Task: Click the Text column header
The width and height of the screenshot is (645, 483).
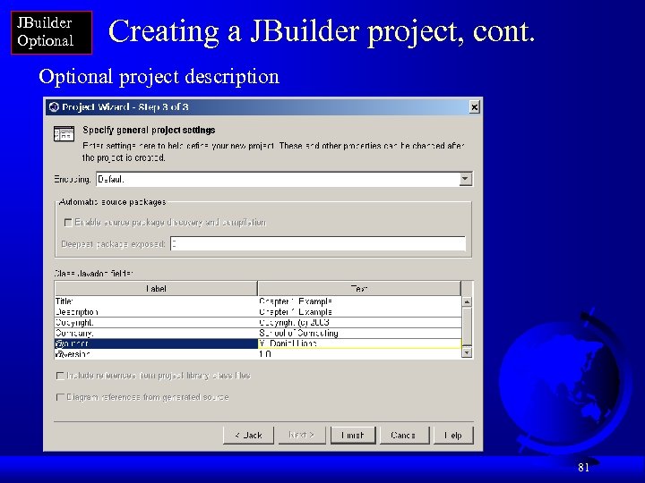Action: click(359, 289)
